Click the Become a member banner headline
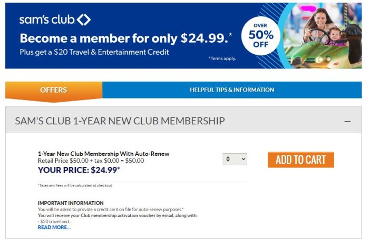 pos(126,38)
